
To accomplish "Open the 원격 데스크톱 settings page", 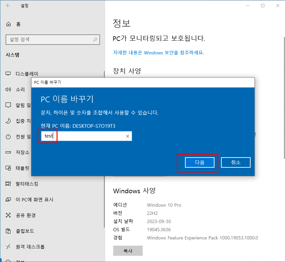I will coord(30,247).
